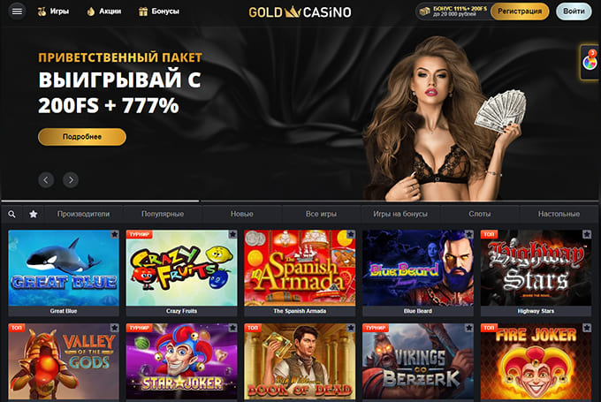This screenshot has height=402, width=601.
Task: Click the Войти login button
Action: click(x=574, y=11)
